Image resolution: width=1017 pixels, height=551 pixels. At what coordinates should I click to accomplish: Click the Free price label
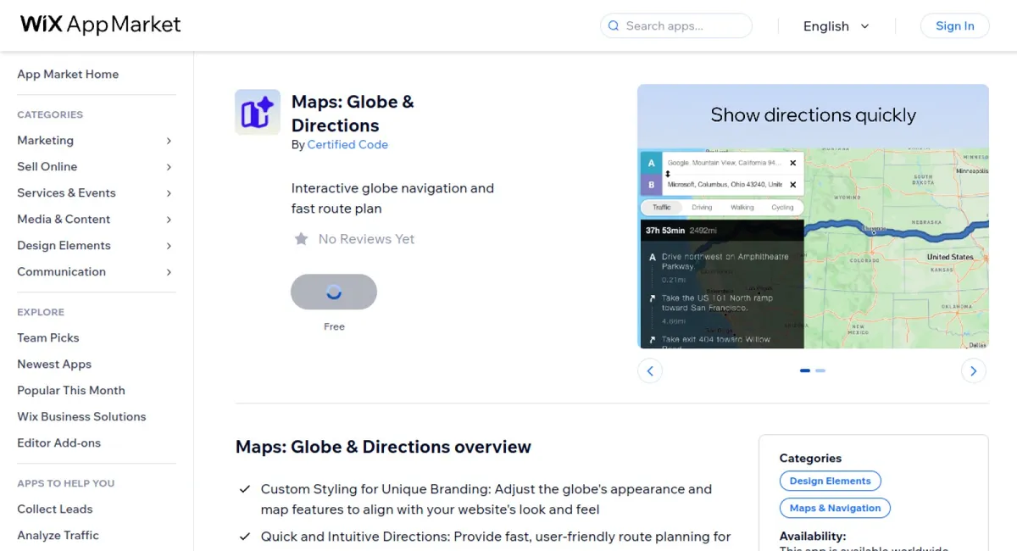[334, 326]
